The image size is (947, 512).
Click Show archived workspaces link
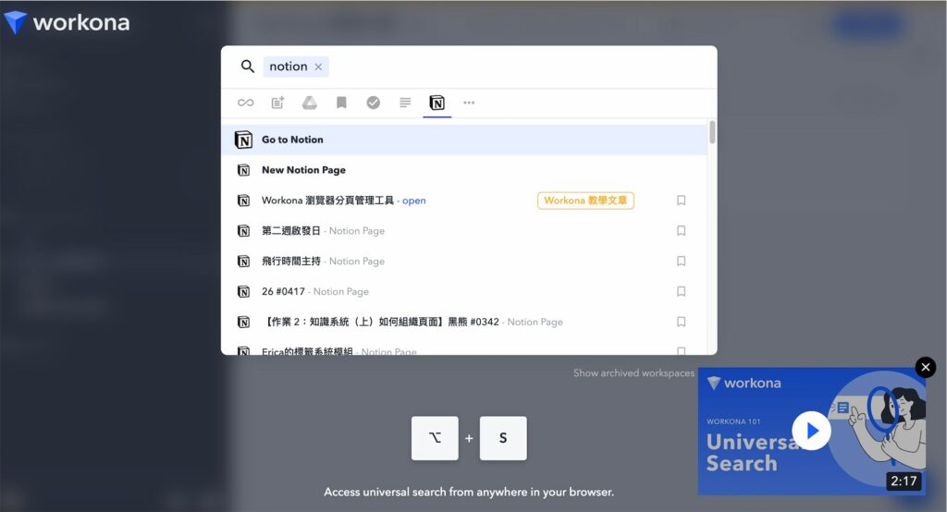[633, 373]
